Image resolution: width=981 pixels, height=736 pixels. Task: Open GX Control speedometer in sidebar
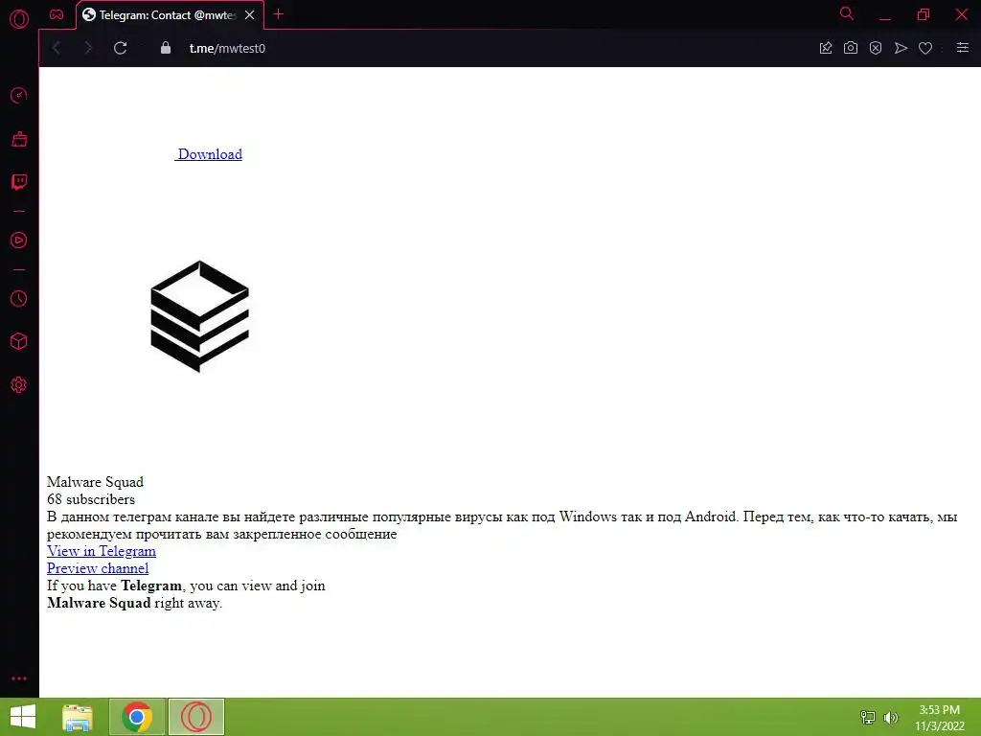tap(19, 95)
